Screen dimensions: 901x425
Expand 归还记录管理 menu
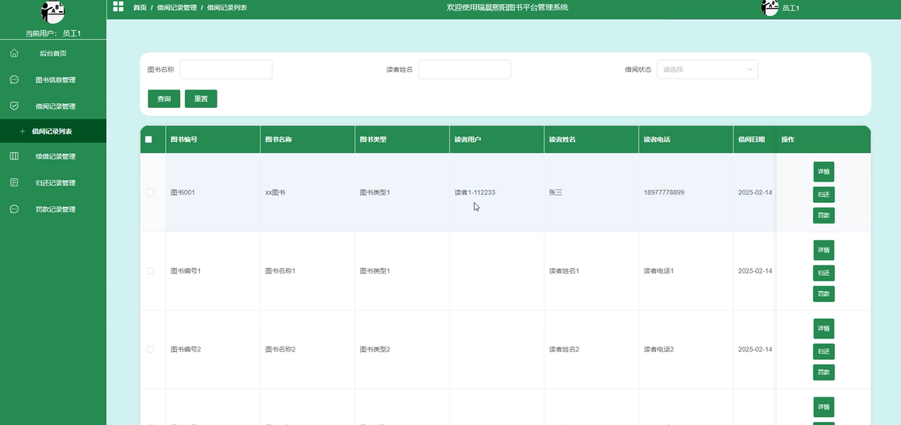pyautogui.click(x=53, y=182)
